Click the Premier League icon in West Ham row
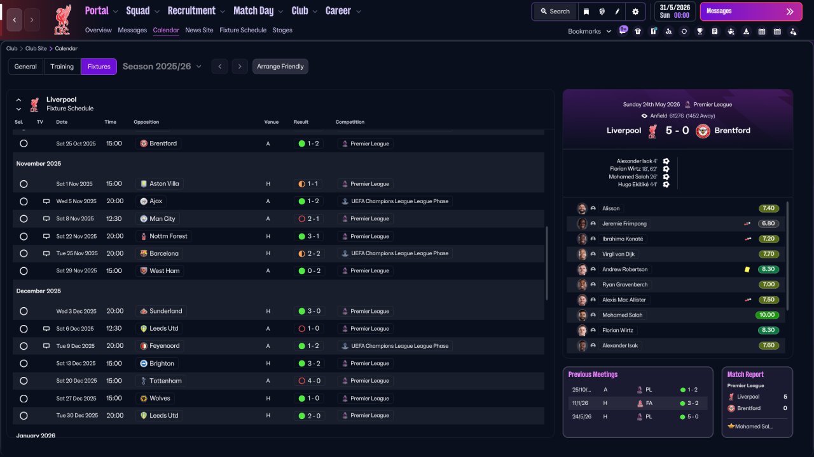 pos(345,271)
